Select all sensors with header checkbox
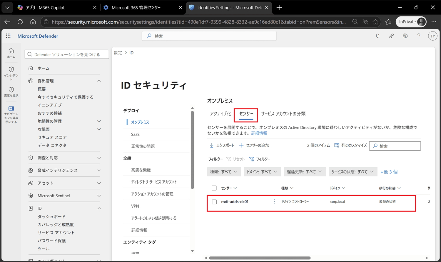 coord(214,188)
